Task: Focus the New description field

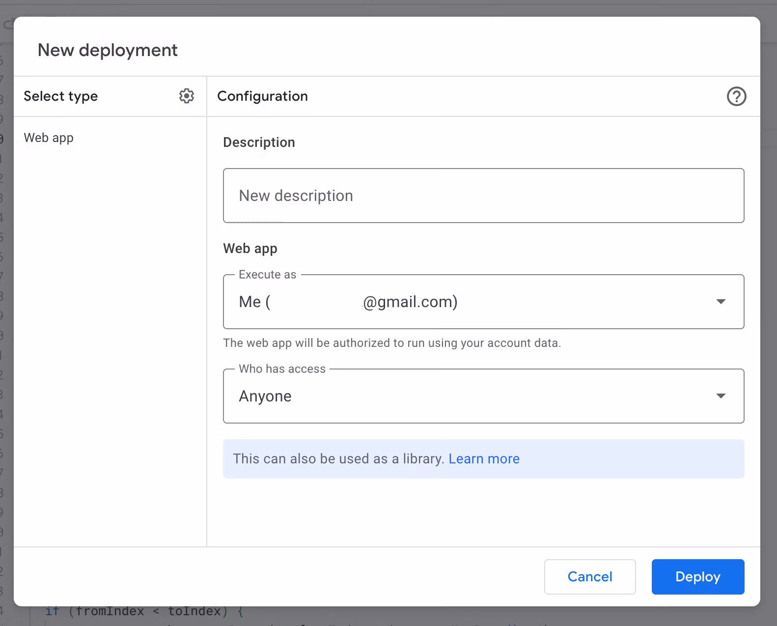Action: tap(484, 196)
